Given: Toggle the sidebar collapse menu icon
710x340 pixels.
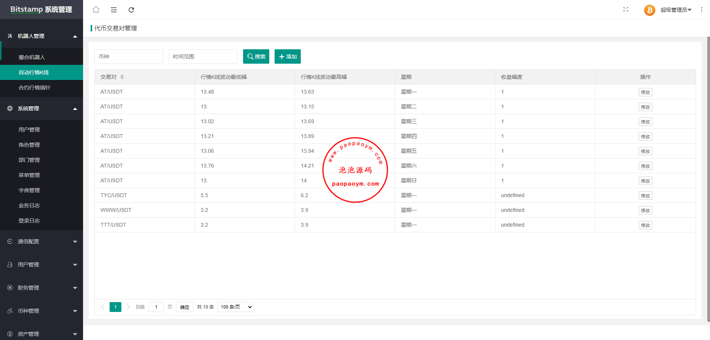Looking at the screenshot, I should tap(114, 10).
